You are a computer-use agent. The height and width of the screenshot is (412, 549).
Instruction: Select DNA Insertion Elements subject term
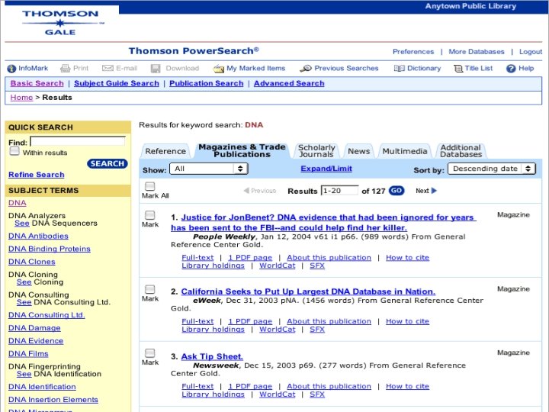(53, 400)
